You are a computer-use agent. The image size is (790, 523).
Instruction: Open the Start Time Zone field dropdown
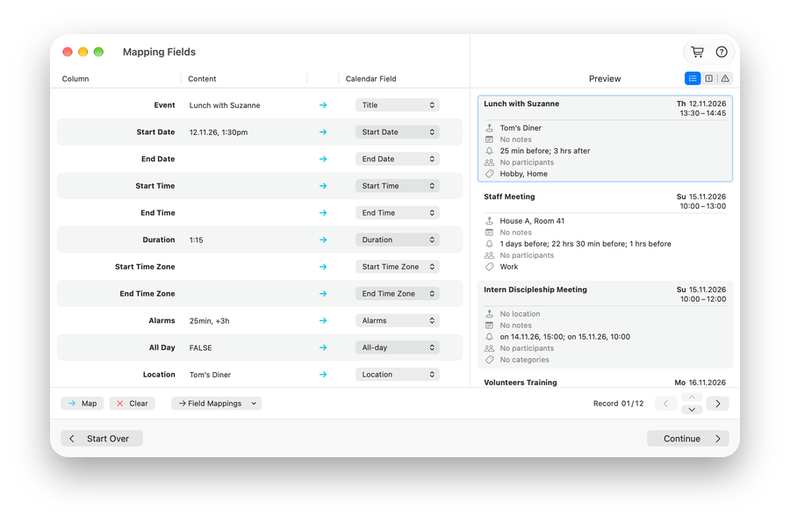point(398,267)
